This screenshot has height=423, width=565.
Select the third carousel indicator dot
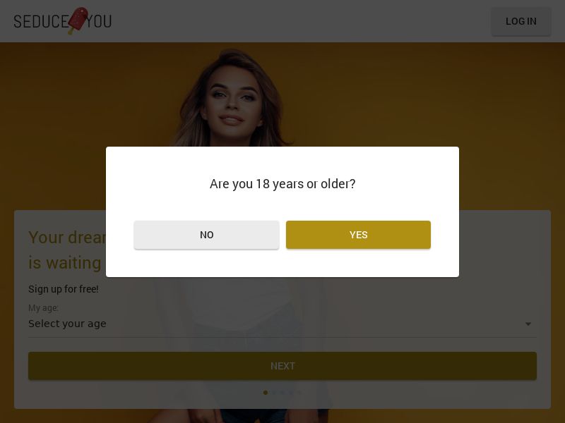coord(282,393)
